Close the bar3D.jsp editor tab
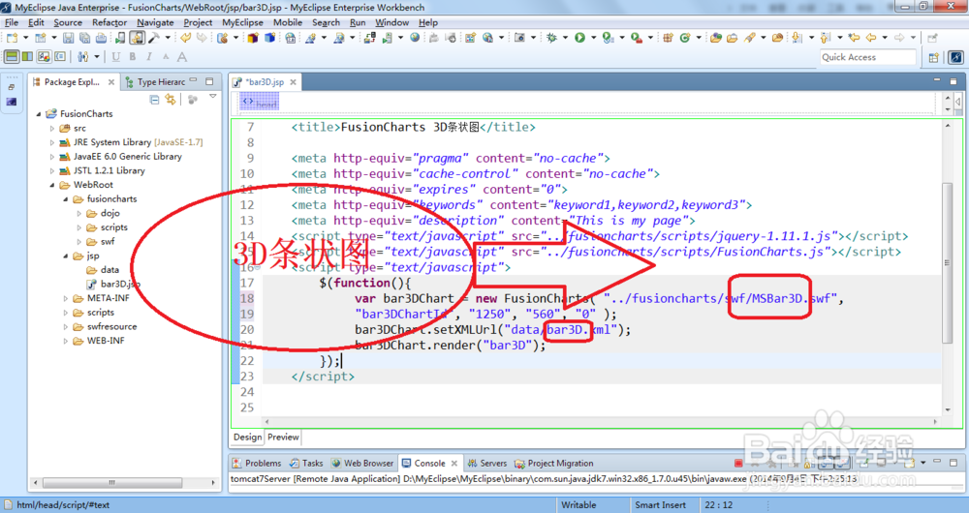This screenshot has width=969, height=513. tap(293, 81)
